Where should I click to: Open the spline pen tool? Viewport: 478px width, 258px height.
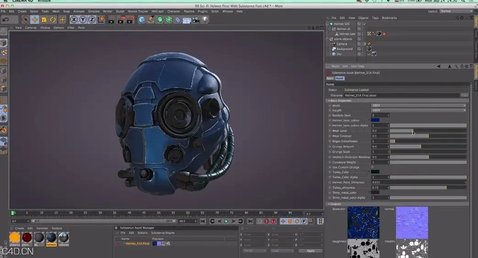point(151,20)
